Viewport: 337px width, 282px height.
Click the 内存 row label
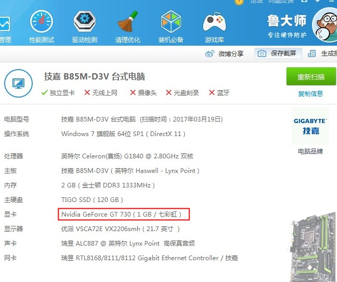10,185
